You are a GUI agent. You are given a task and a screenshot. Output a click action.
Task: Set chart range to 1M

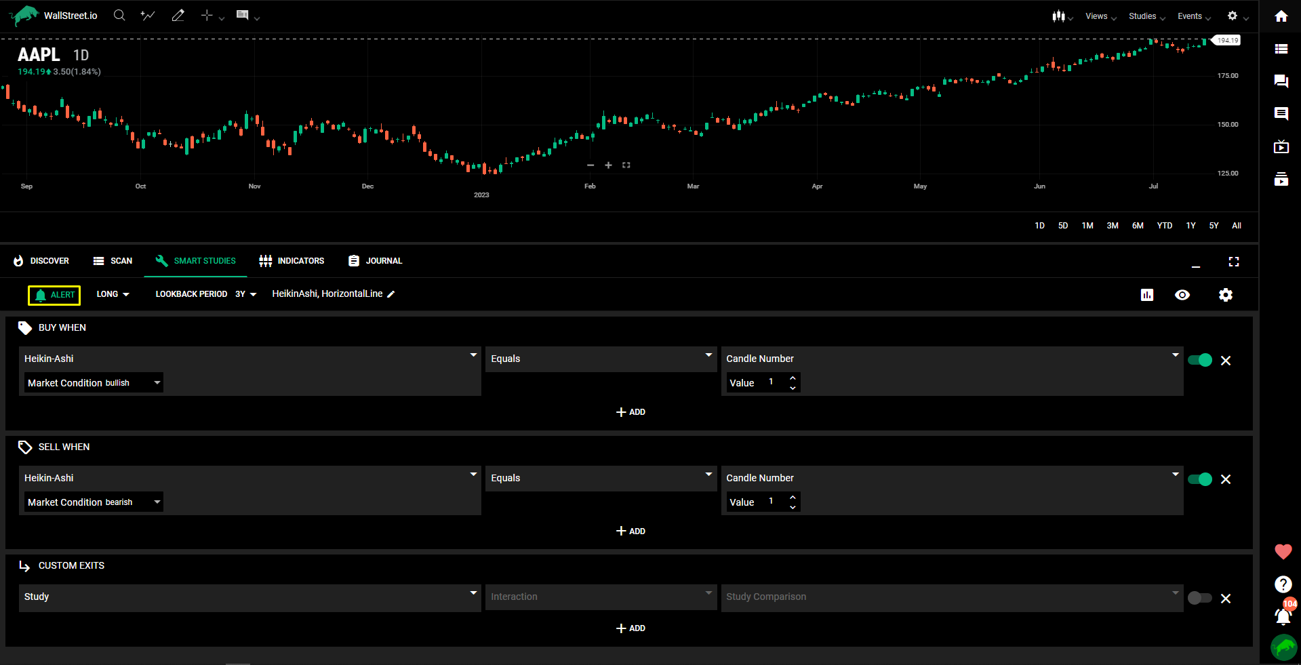click(x=1087, y=226)
